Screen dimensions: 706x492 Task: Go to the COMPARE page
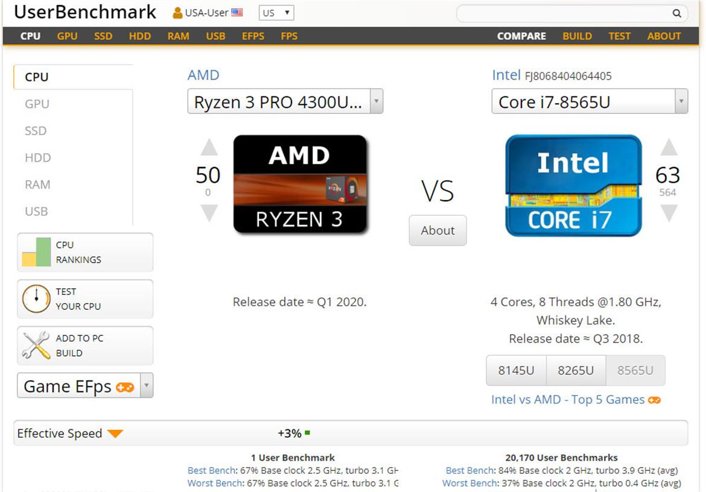(521, 36)
